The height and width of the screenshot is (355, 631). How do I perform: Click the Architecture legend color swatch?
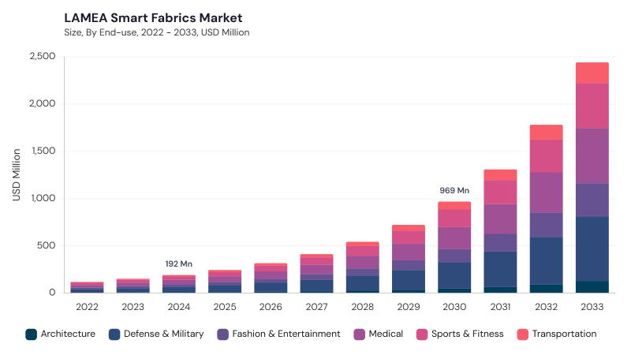coord(31,334)
